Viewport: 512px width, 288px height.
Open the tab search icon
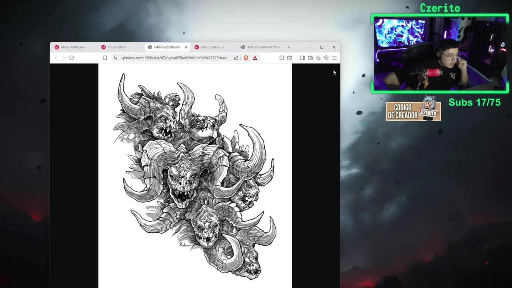290,58
